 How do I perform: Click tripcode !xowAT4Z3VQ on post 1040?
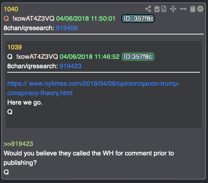33,19
